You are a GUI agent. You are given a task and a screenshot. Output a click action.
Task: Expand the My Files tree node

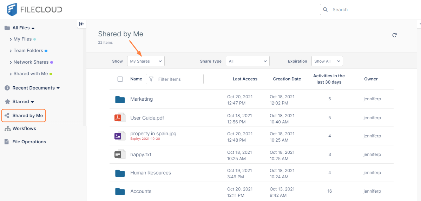pyautogui.click(x=11, y=40)
